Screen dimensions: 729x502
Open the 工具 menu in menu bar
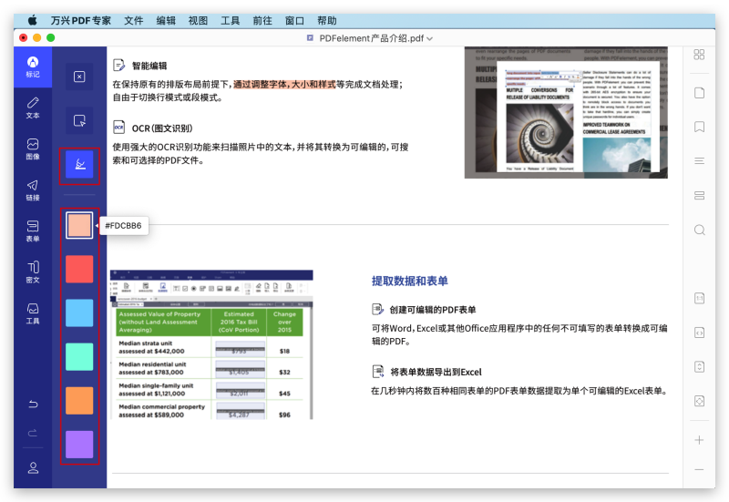pyautogui.click(x=231, y=20)
